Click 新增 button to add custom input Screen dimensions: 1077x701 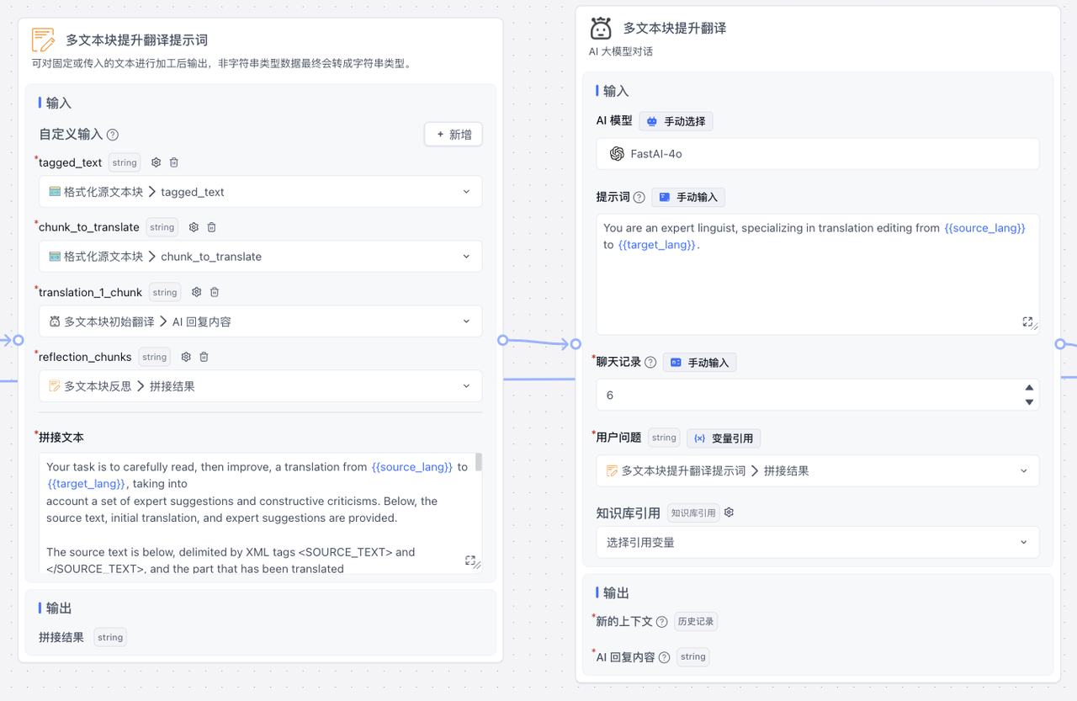point(454,135)
